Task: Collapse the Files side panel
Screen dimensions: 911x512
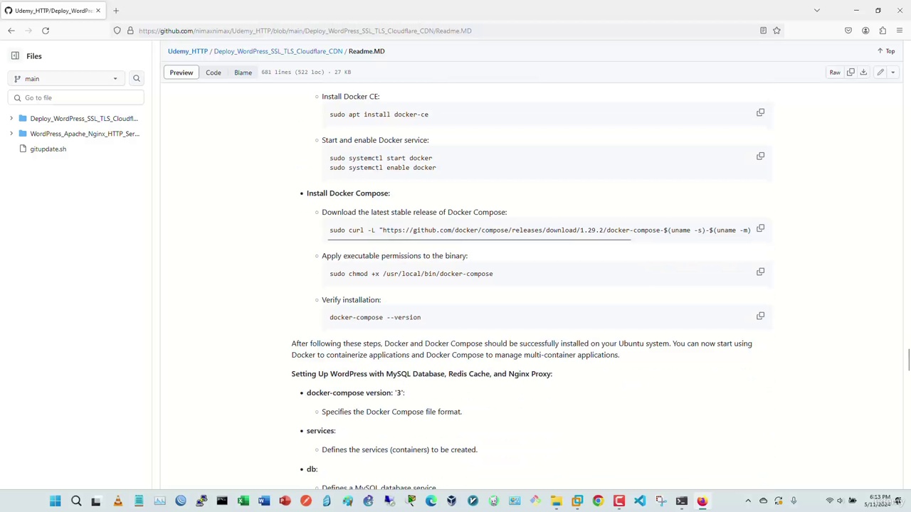Action: point(15,55)
